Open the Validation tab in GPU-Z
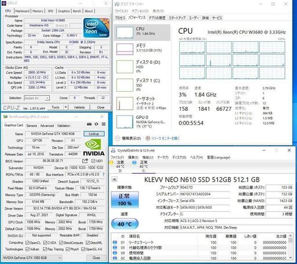 coord(64,126)
